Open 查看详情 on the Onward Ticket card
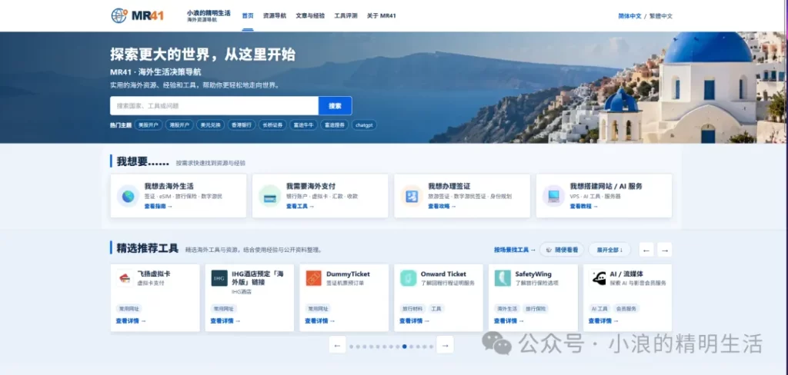This screenshot has height=375, width=788. [415, 321]
